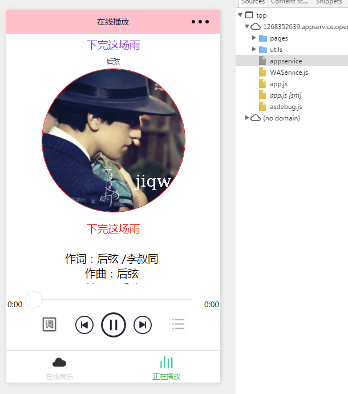Open the app.js [sm] source map file
Image resolution: width=348 pixels, height=394 pixels.
click(285, 95)
